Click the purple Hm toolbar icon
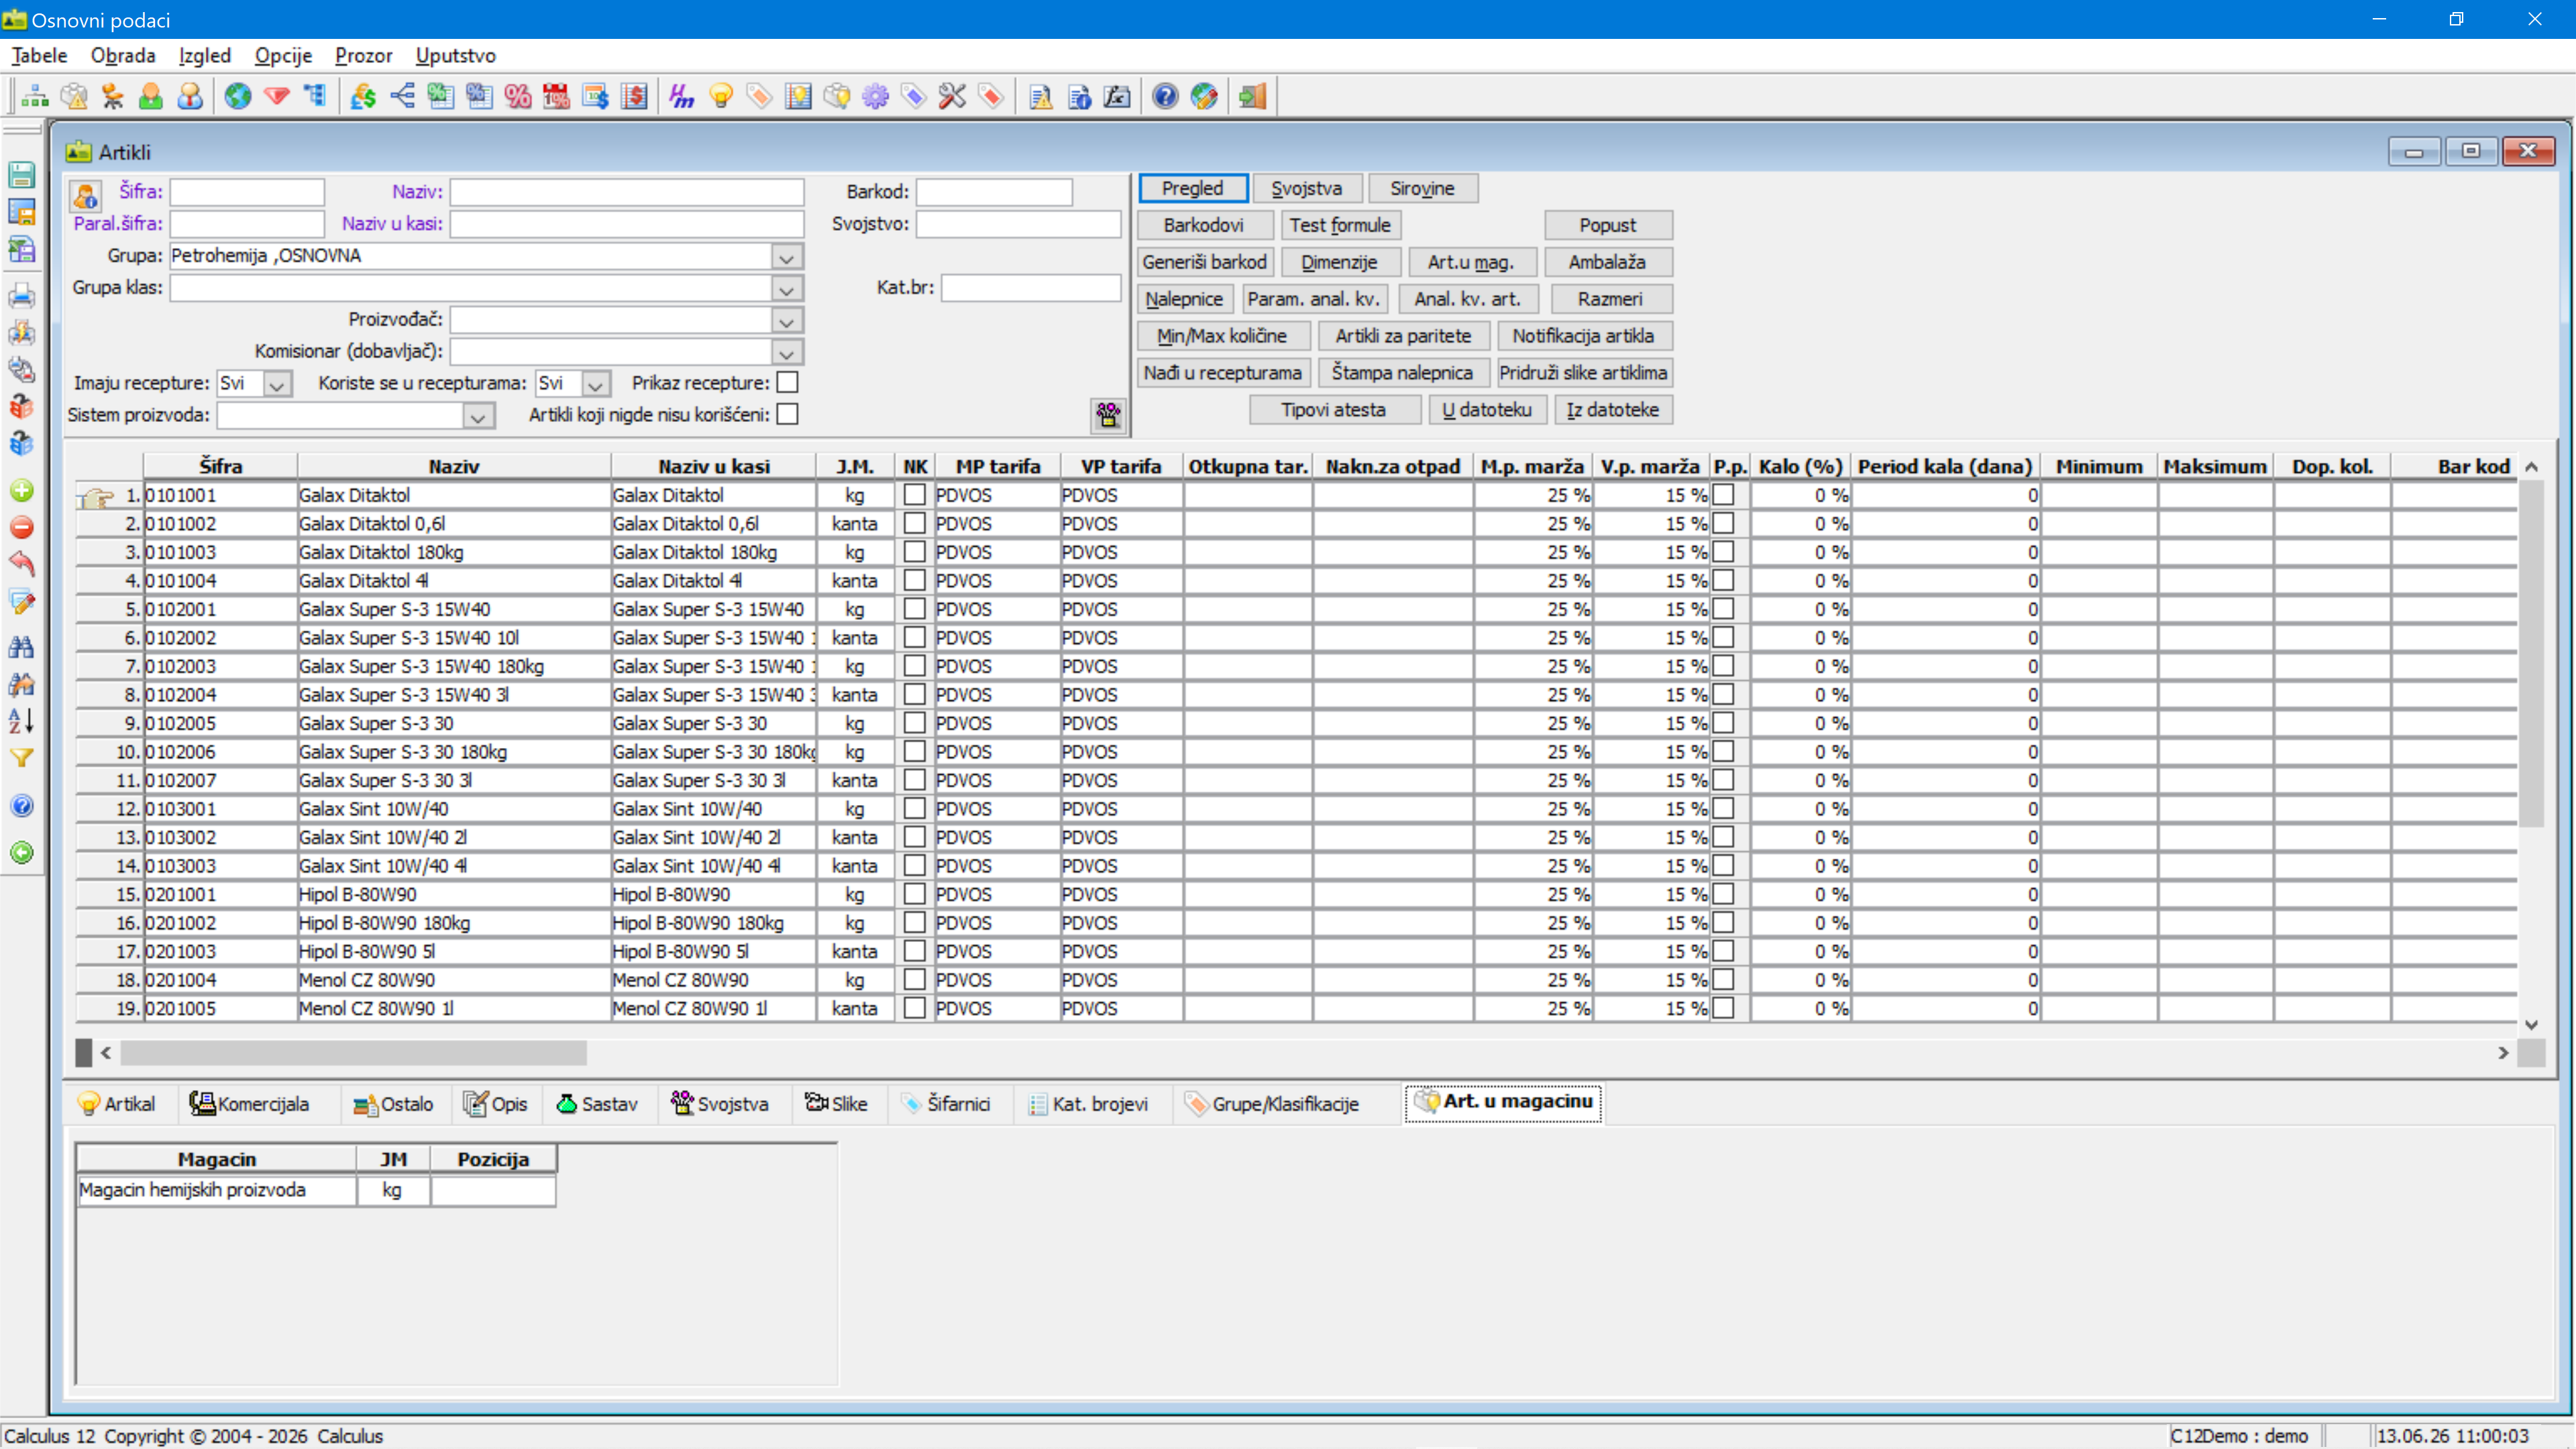This screenshot has height=1449, width=2576. coord(682,96)
